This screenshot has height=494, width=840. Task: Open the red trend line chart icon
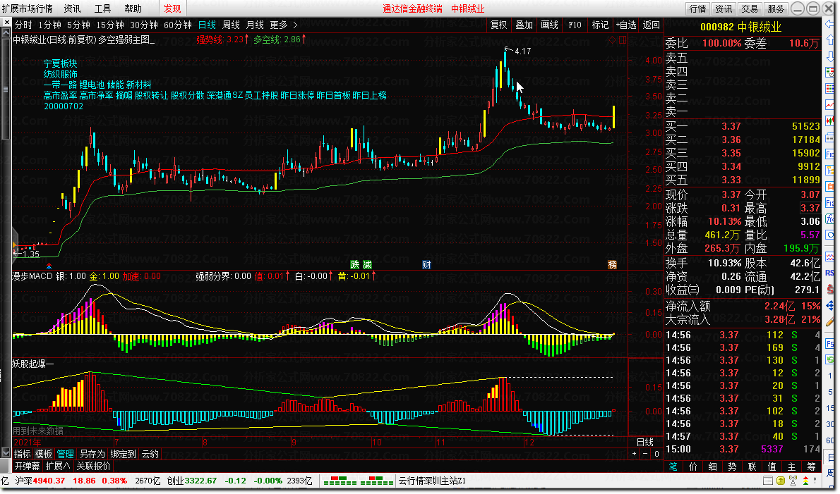(830, 105)
